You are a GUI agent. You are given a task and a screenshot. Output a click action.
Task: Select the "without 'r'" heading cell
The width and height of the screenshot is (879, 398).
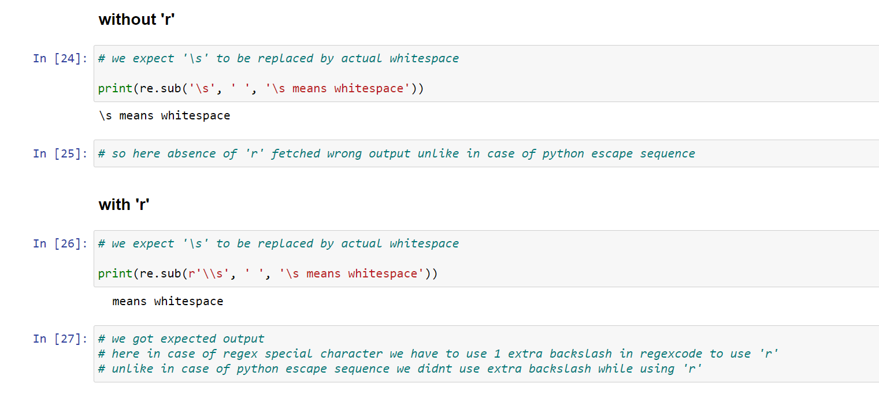pos(137,19)
